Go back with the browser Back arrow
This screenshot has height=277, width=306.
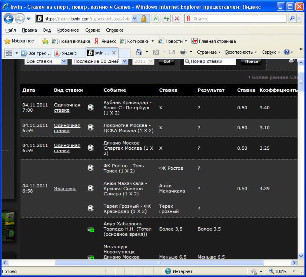pos(8,19)
